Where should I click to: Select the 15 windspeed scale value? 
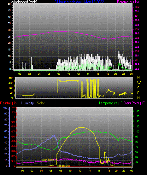(9, 50)
